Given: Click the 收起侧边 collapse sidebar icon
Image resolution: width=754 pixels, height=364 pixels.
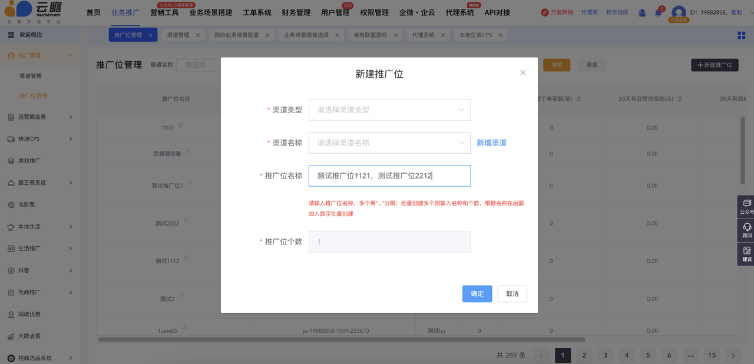Looking at the screenshot, I should pyautogui.click(x=11, y=35).
